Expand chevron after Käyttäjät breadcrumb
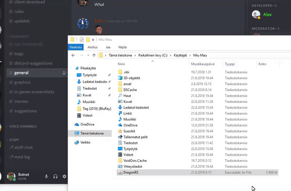The width and height of the screenshot is (291, 191). 190,56
